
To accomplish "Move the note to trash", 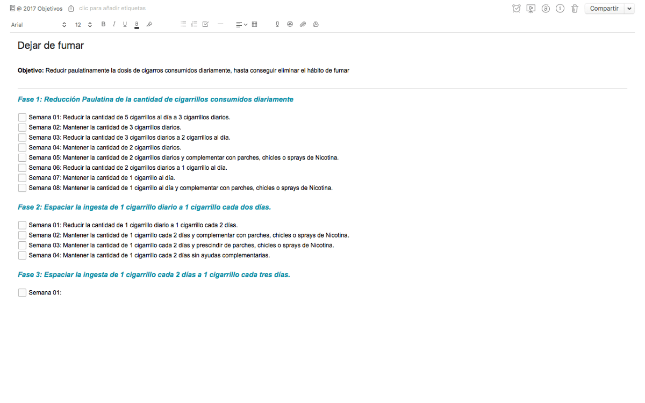I will pos(575,9).
